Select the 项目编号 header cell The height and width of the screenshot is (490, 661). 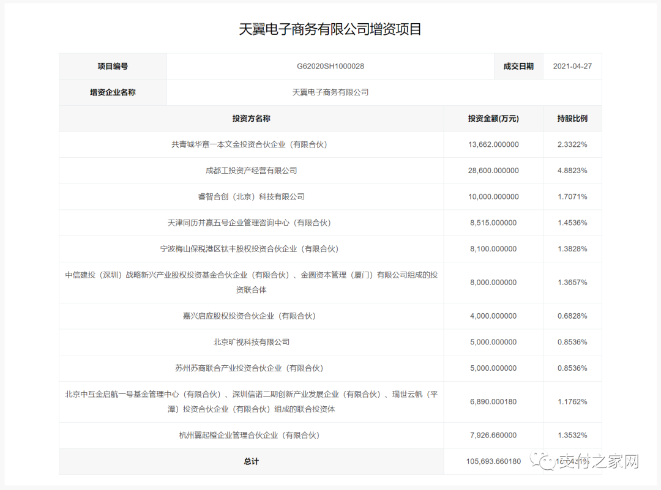pos(113,66)
